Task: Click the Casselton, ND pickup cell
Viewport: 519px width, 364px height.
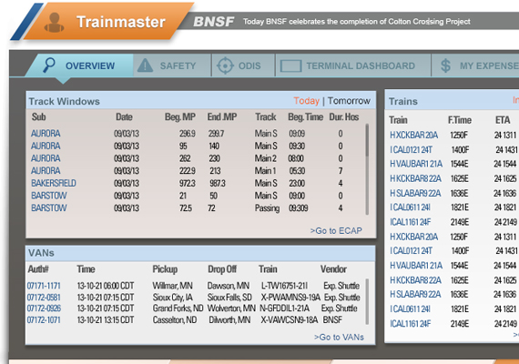Action: point(175,320)
